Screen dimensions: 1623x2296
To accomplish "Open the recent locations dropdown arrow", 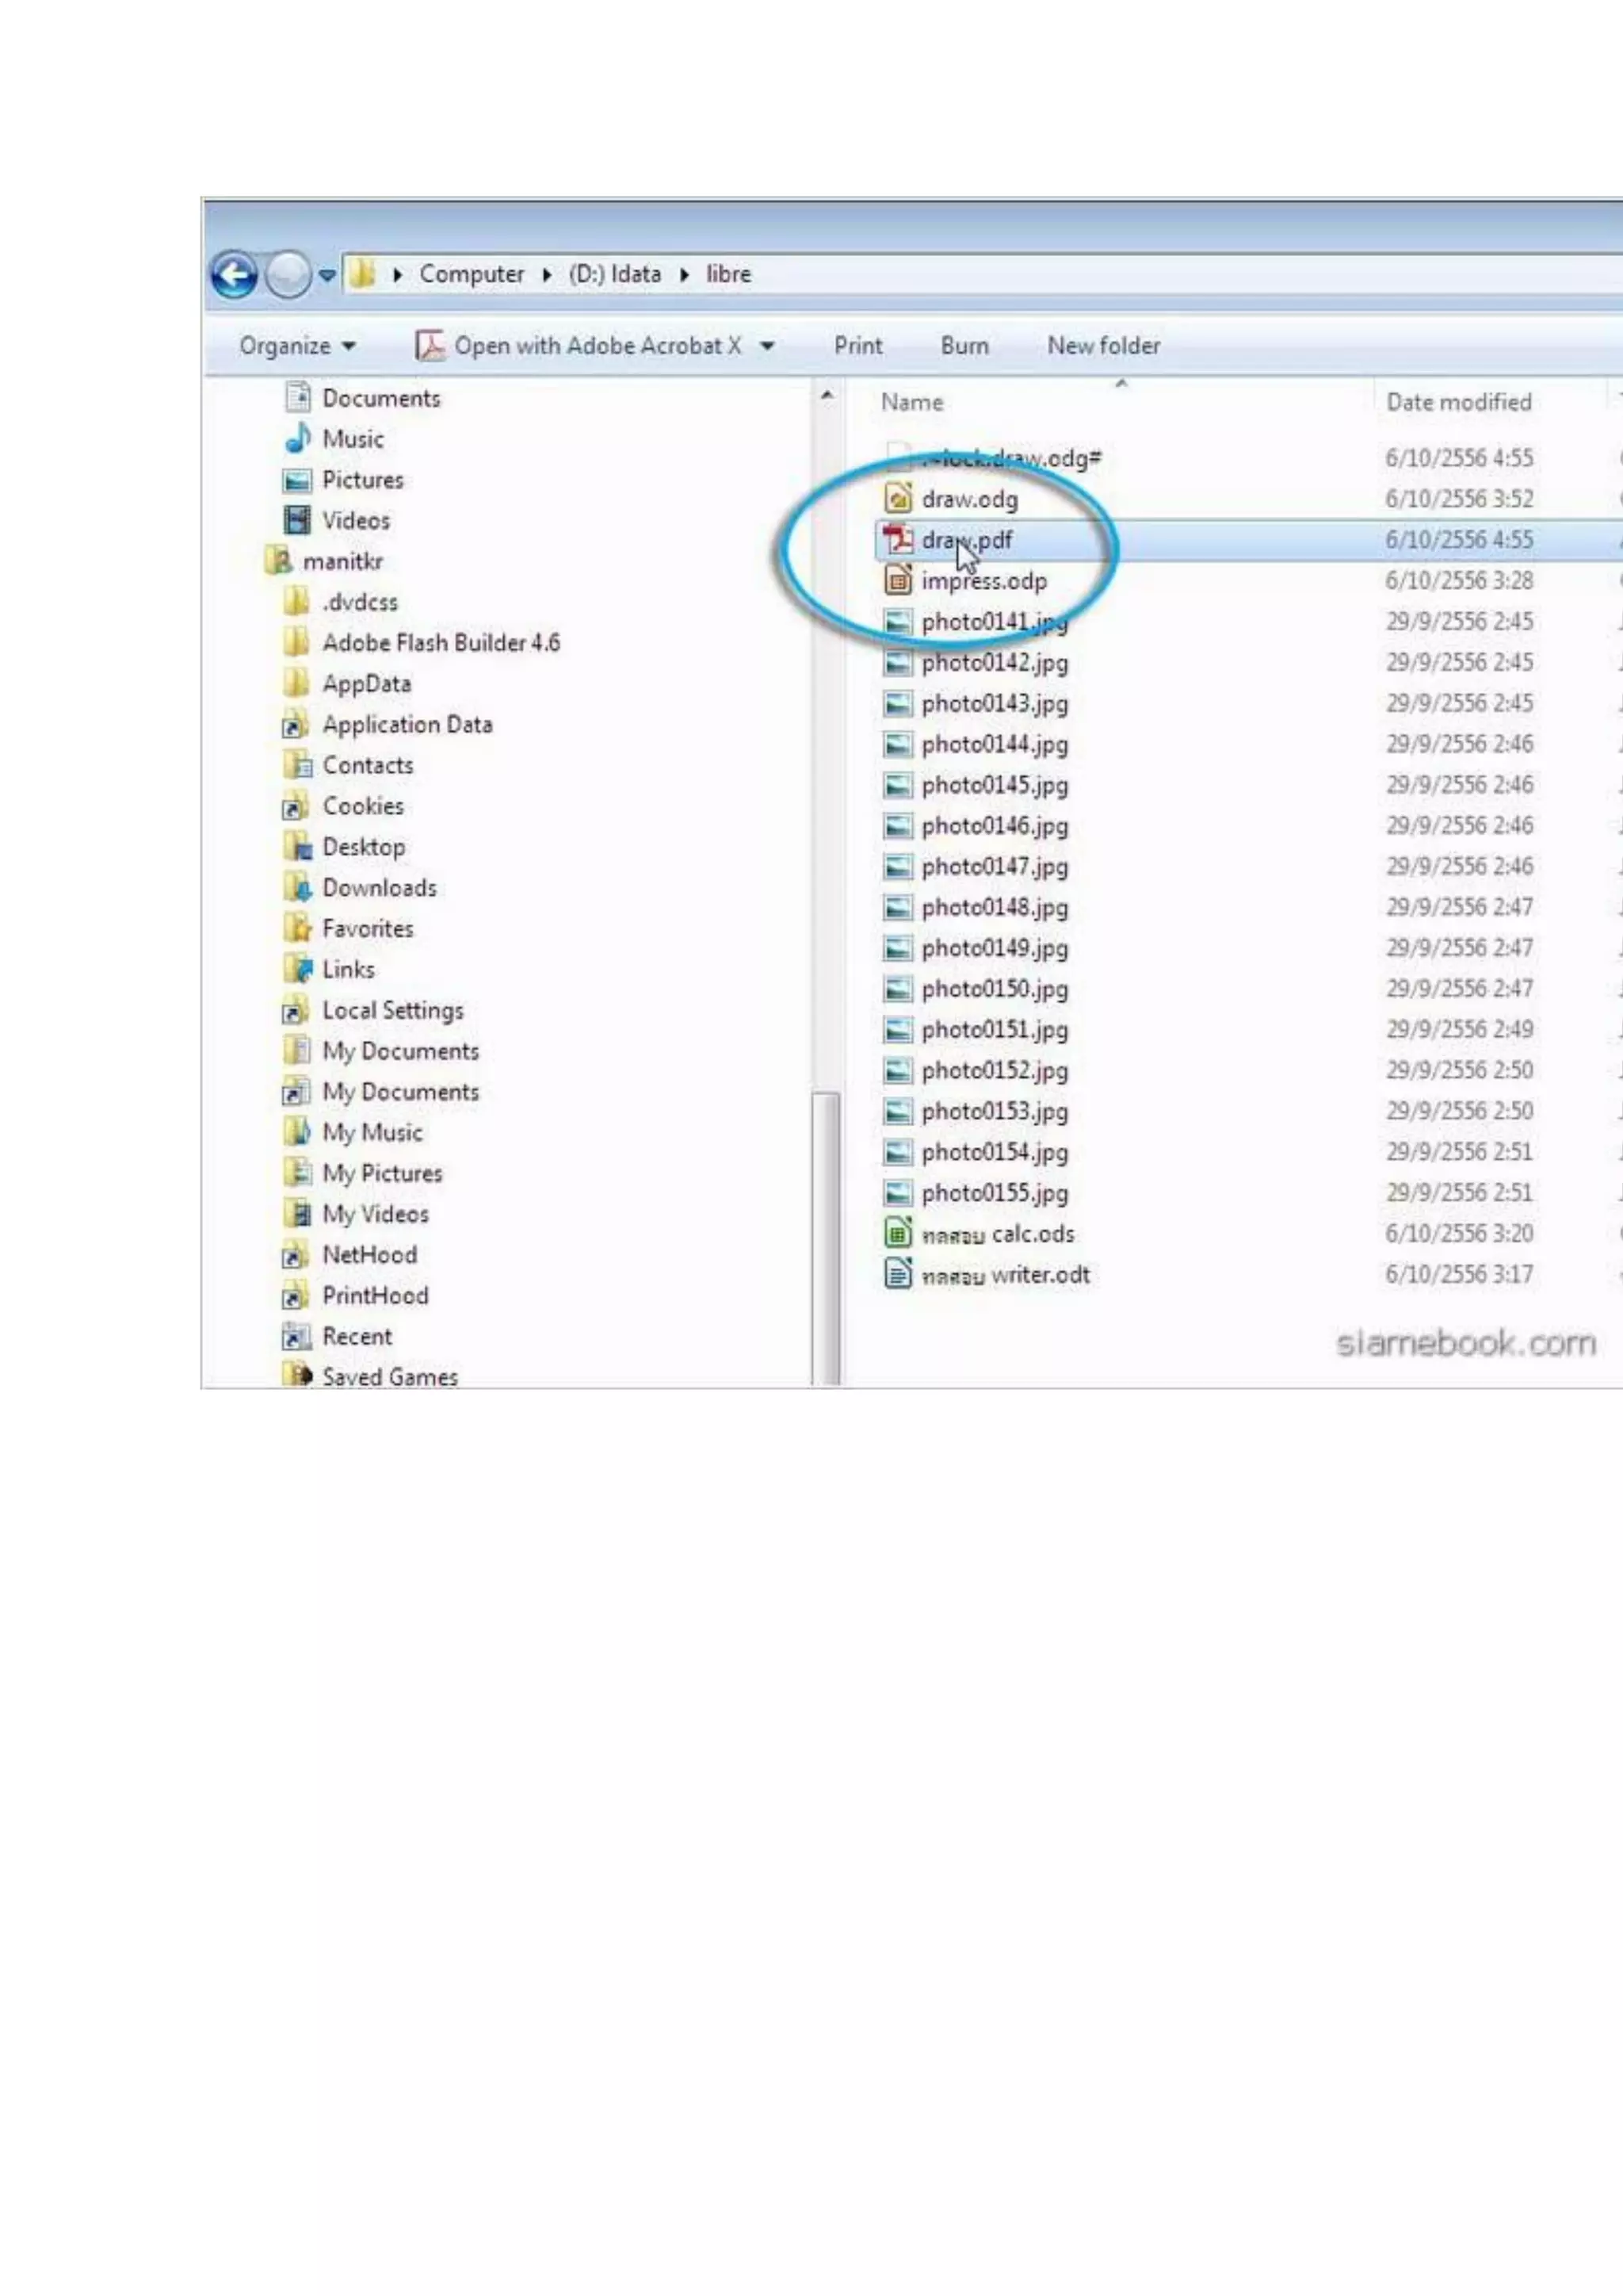I will (327, 275).
